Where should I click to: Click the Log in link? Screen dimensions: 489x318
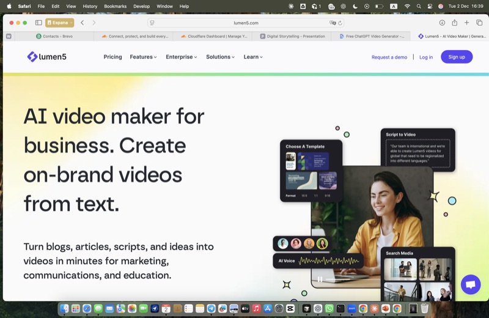click(426, 57)
